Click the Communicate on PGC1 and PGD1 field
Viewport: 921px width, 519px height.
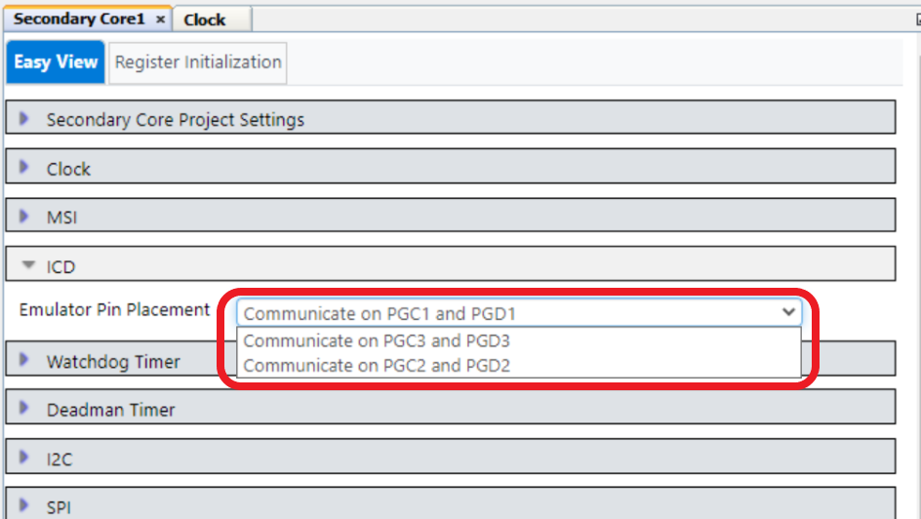point(519,312)
